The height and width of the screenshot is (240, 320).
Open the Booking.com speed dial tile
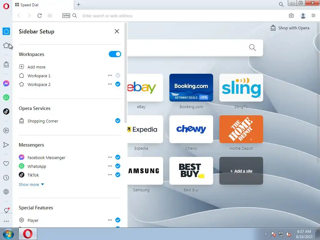point(191,87)
